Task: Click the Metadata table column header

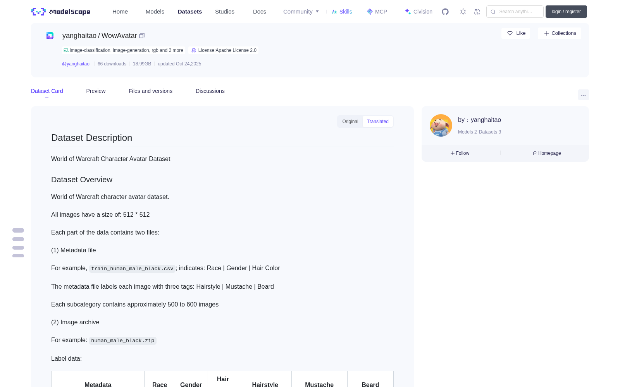Action: [98, 384]
